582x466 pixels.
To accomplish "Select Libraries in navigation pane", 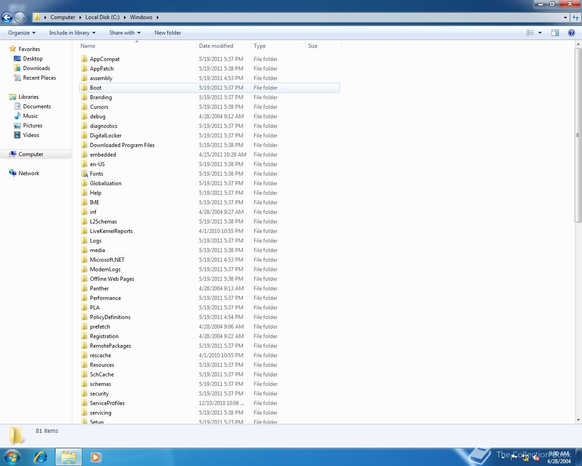I will (28, 97).
